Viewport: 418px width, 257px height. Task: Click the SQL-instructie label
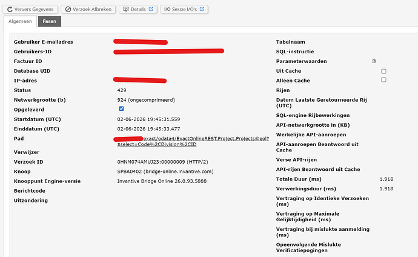[295, 52]
